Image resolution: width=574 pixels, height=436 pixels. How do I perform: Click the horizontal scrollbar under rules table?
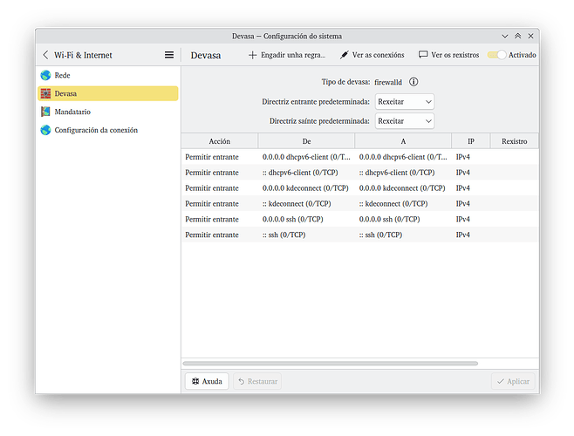(330, 363)
